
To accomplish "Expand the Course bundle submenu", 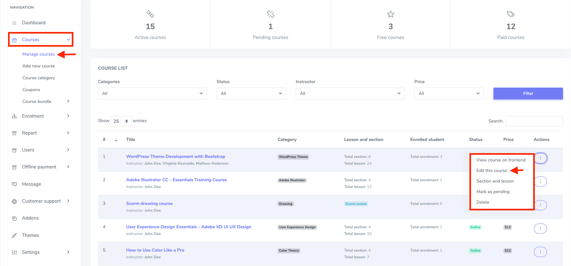I will (x=68, y=101).
